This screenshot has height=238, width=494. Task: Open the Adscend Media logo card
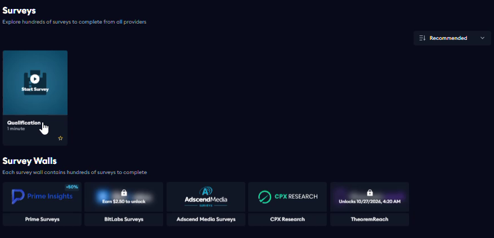(x=206, y=197)
